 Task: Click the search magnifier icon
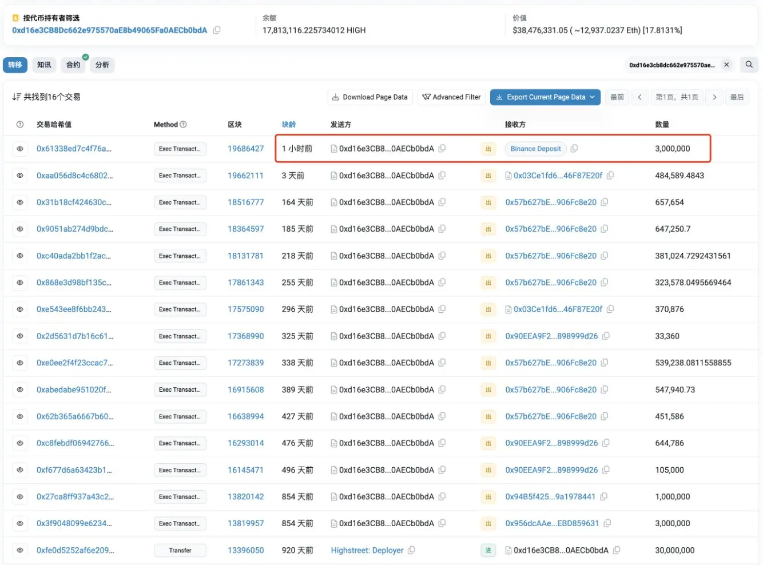(x=749, y=65)
